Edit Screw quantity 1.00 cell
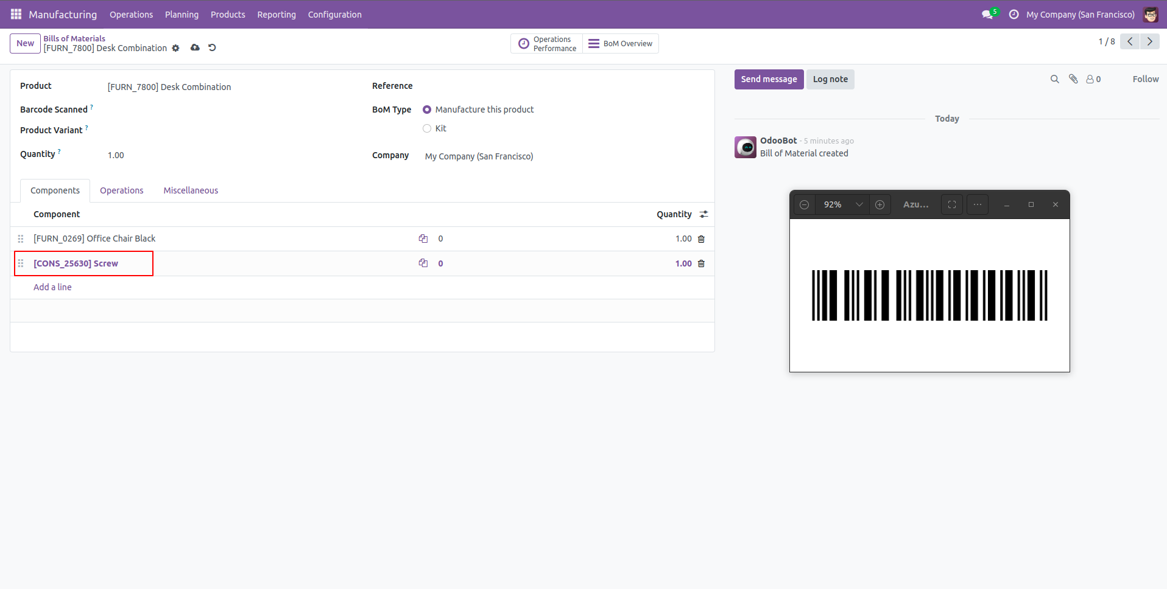 coord(683,263)
